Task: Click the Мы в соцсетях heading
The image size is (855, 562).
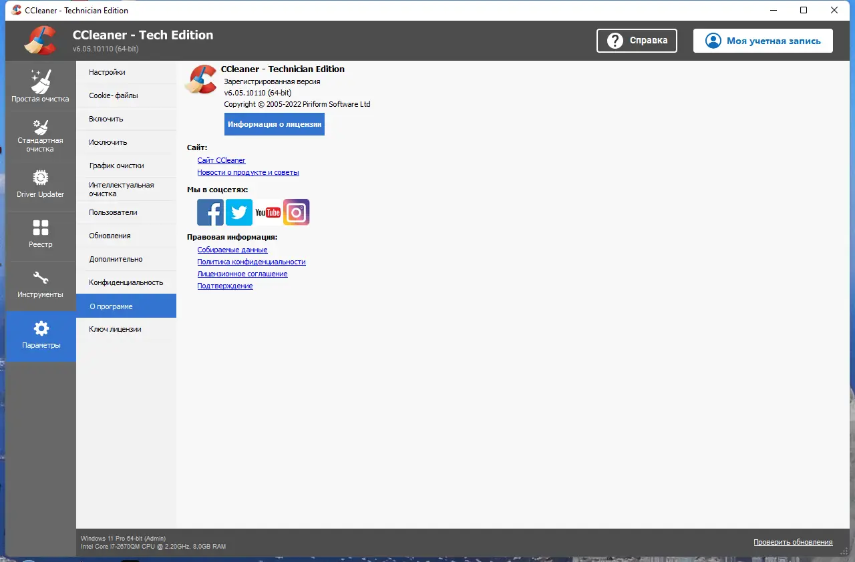Action: pyautogui.click(x=217, y=190)
